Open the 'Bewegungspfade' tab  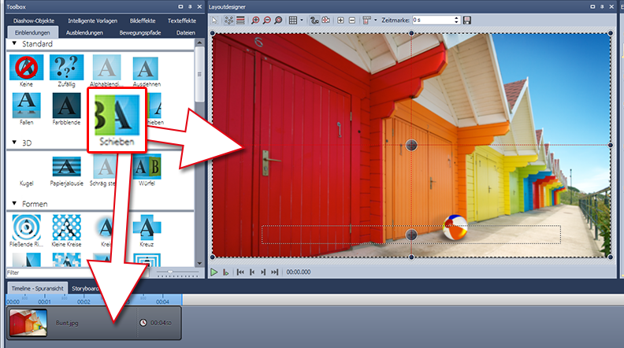tap(140, 32)
